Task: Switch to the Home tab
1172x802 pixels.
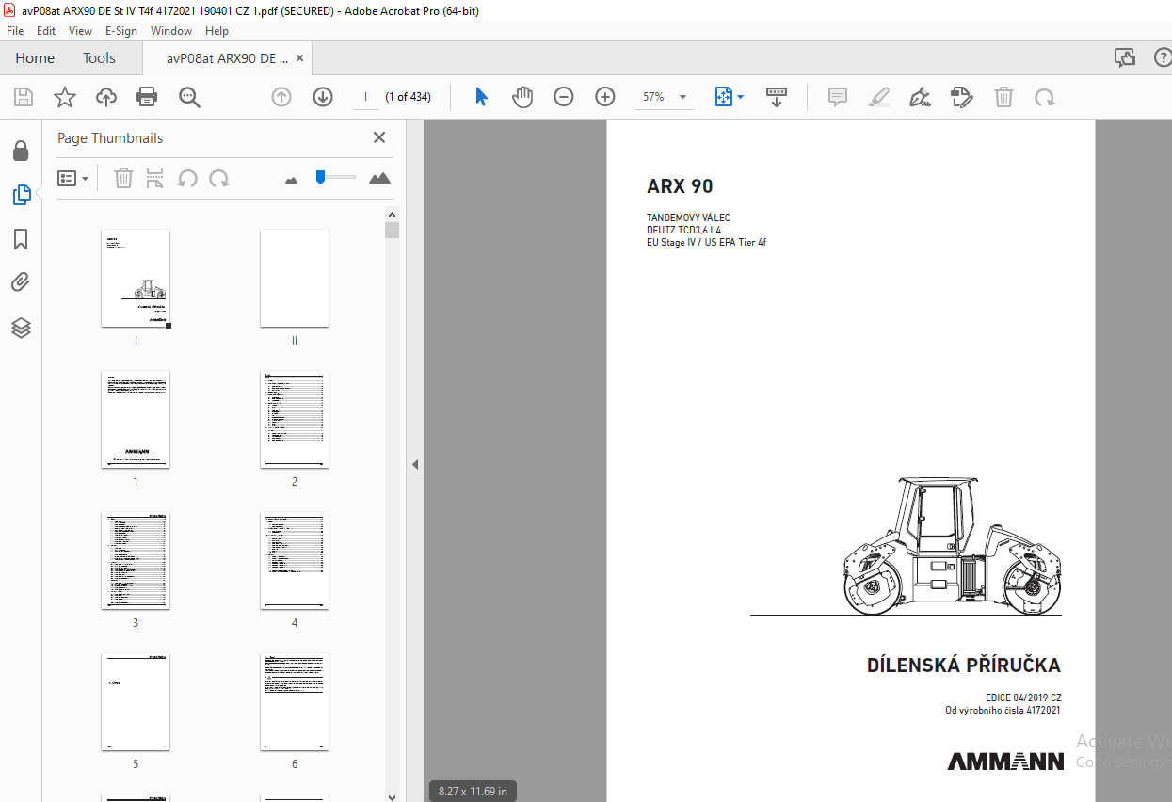Action: click(35, 58)
